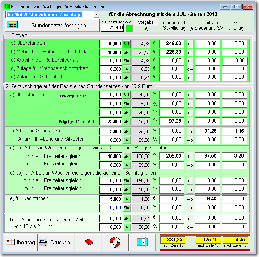Click the 97,25 amount value
The width and height of the screenshot is (259, 257).
172,121
